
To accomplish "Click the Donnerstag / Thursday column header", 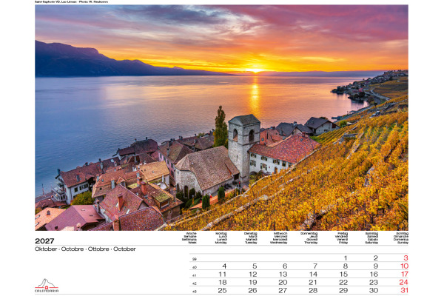I will pyautogui.click(x=309, y=238).
